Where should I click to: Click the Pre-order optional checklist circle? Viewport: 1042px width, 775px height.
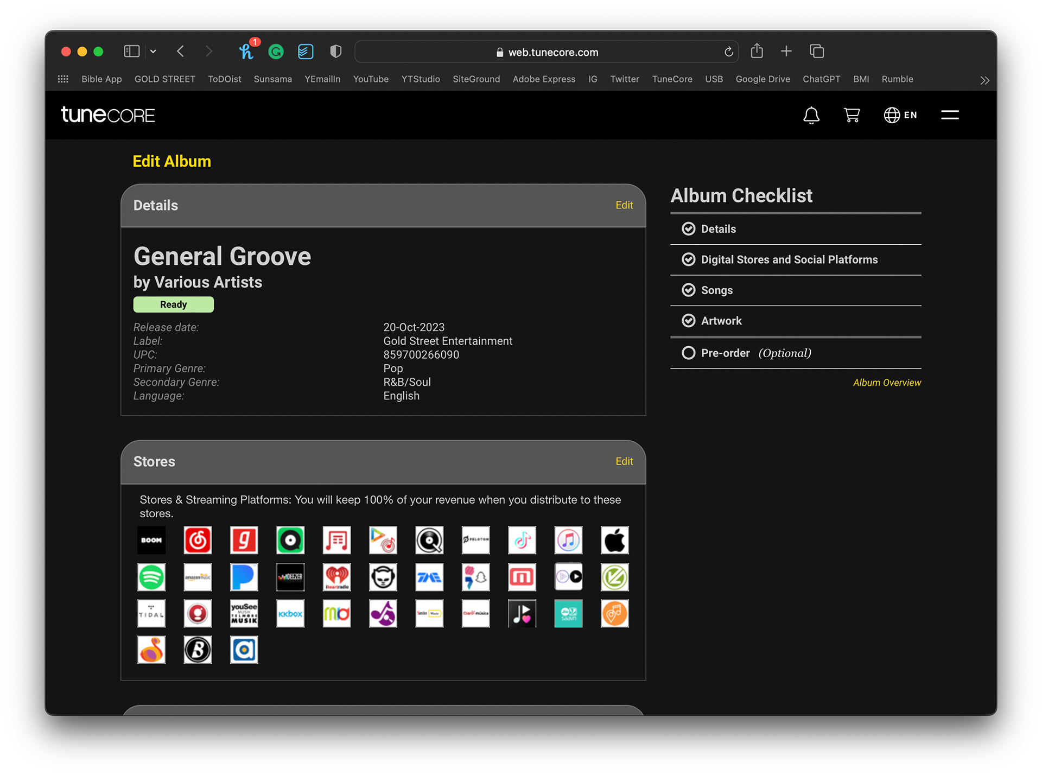pyautogui.click(x=688, y=353)
